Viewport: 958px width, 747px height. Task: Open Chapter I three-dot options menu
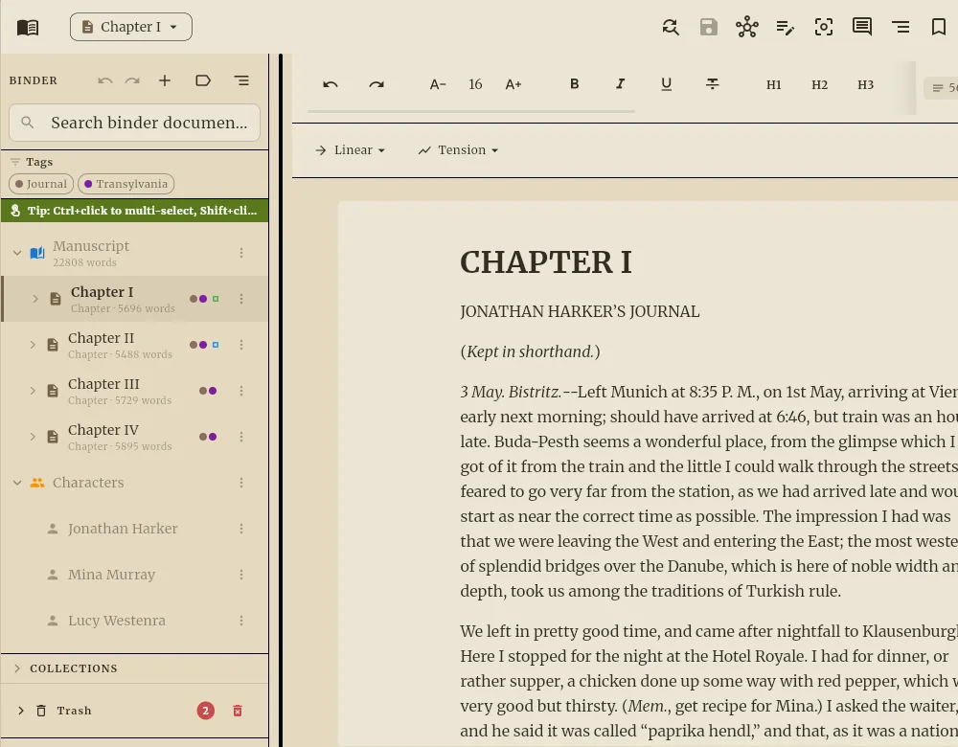point(241,299)
